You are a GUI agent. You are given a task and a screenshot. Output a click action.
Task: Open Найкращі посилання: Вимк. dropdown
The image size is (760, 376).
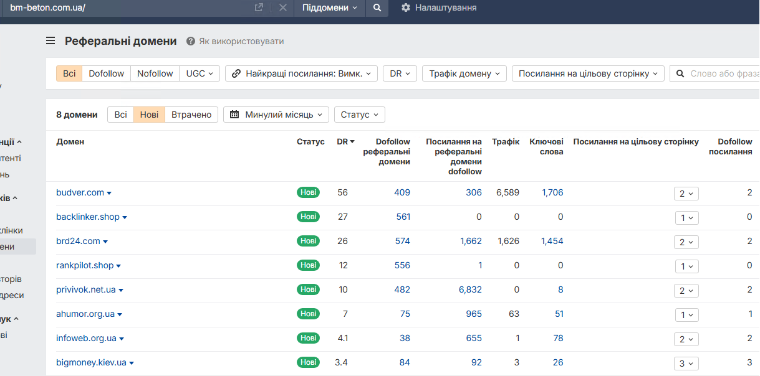301,73
